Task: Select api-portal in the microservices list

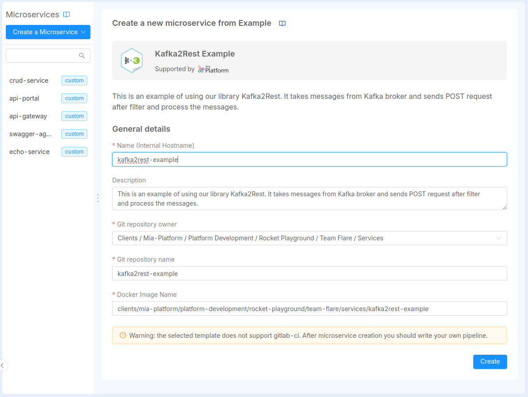Action: (24, 98)
